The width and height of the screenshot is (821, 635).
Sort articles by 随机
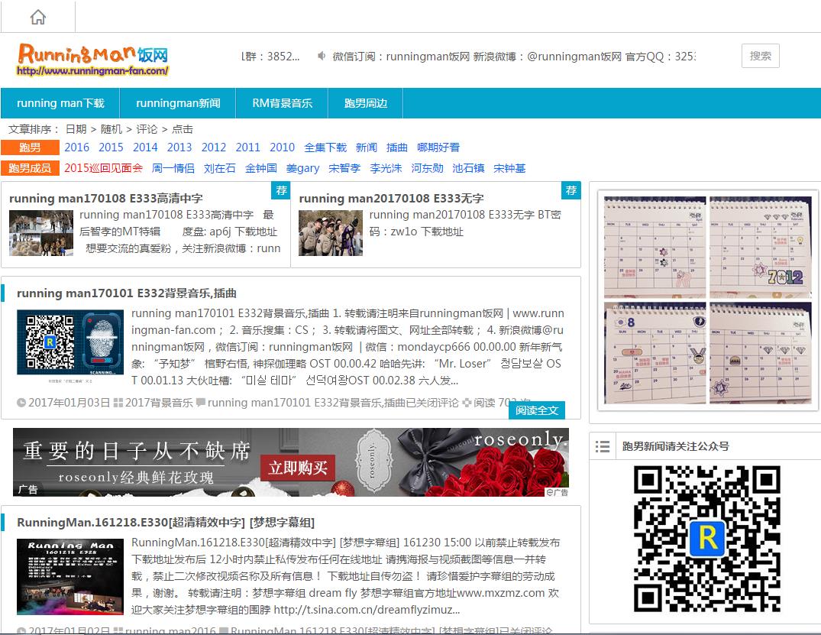[111, 129]
